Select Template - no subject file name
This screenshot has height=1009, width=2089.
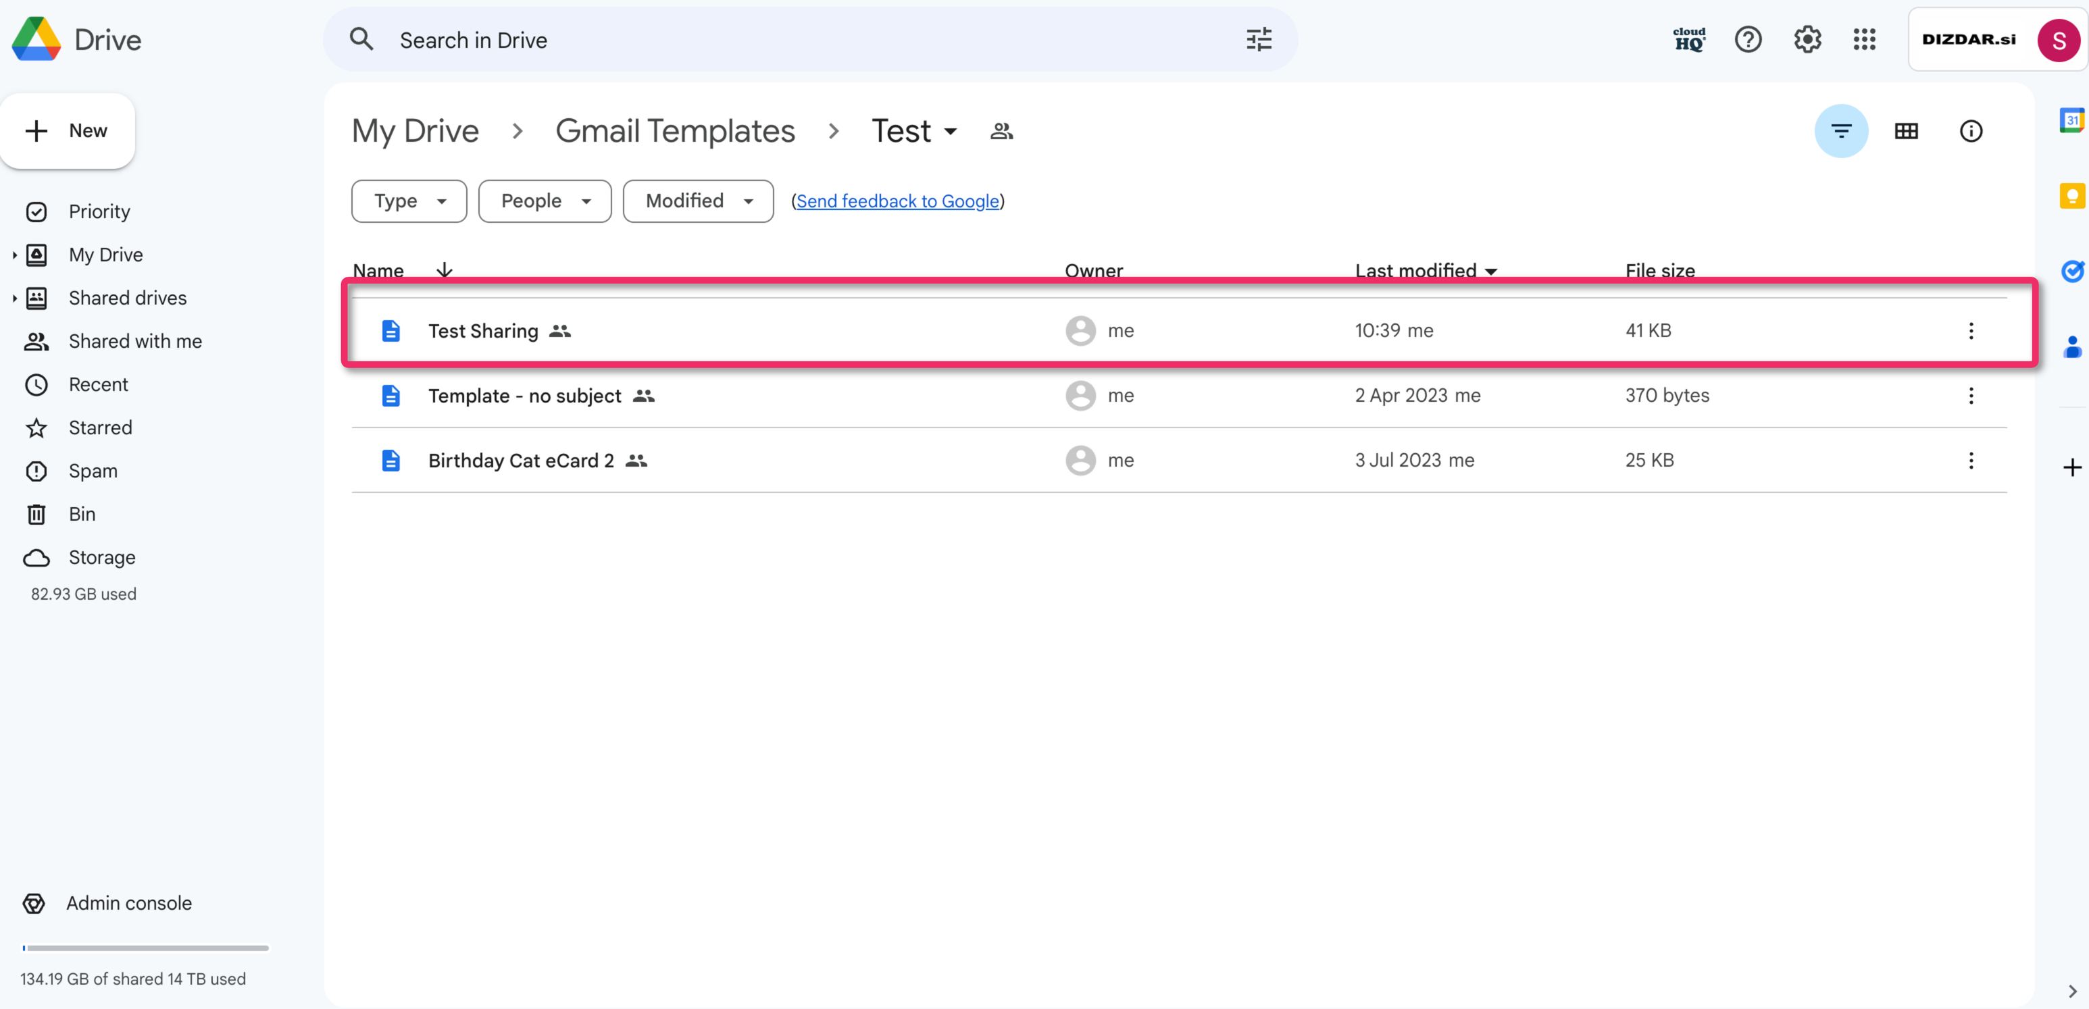[524, 396]
